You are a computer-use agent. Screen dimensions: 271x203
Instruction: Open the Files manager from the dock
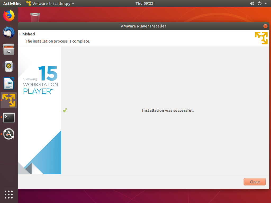[x=9, y=49]
